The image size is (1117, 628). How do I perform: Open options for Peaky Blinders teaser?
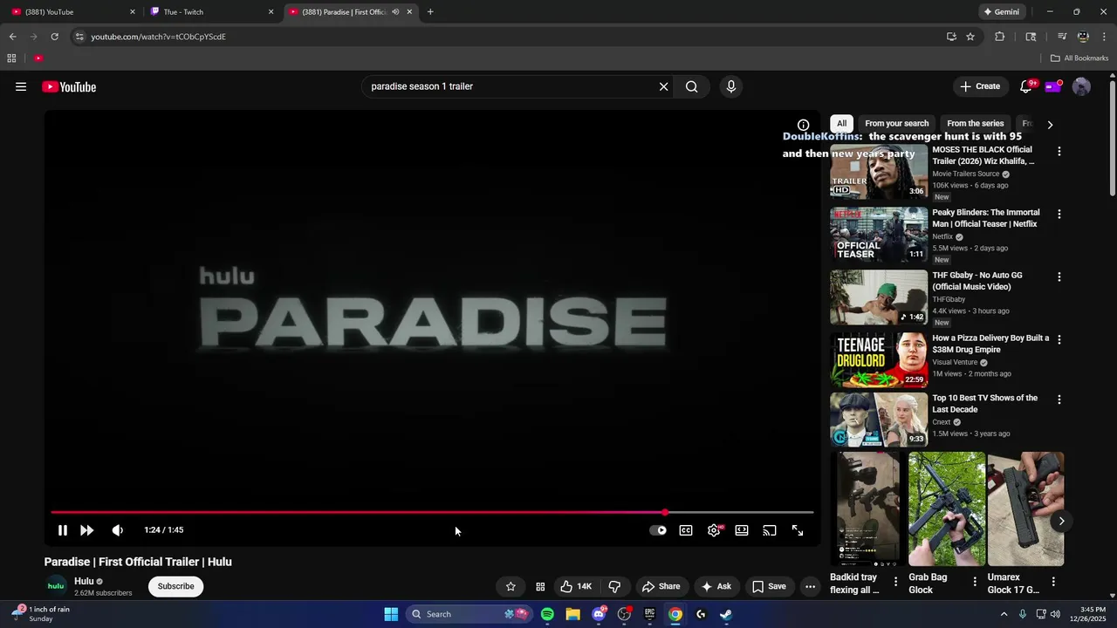click(1059, 214)
